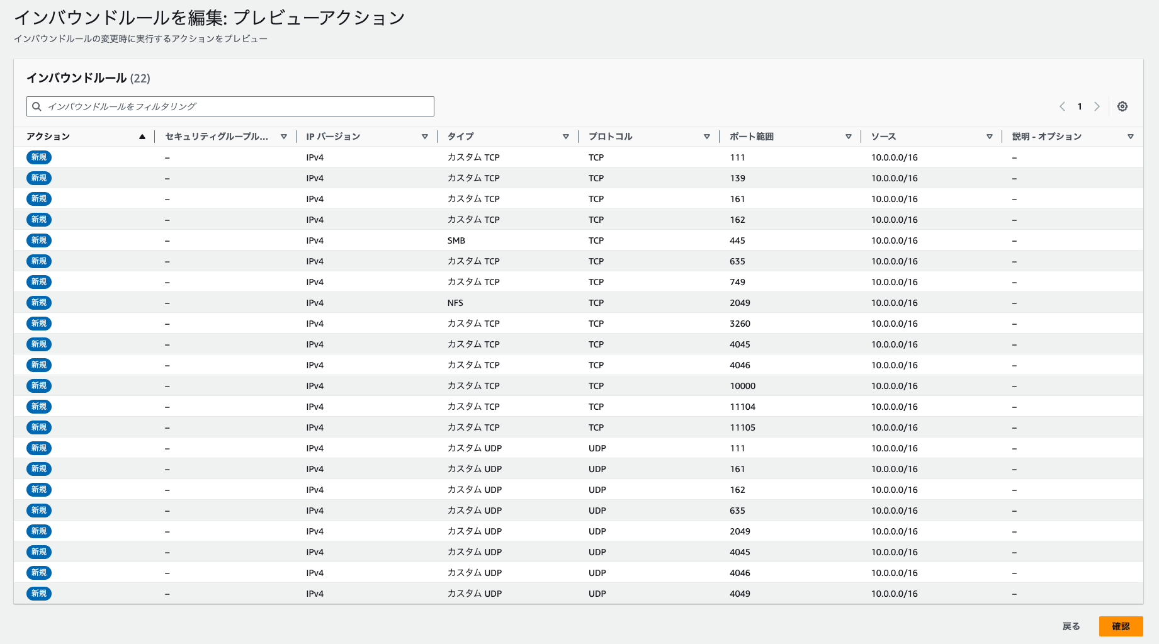The image size is (1159, 644).
Task: Sort by タイプ column arrow
Action: coord(566,137)
